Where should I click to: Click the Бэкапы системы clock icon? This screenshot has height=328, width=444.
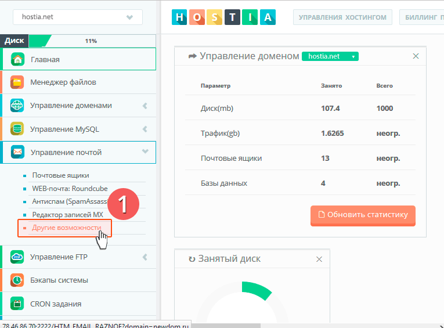(x=17, y=280)
